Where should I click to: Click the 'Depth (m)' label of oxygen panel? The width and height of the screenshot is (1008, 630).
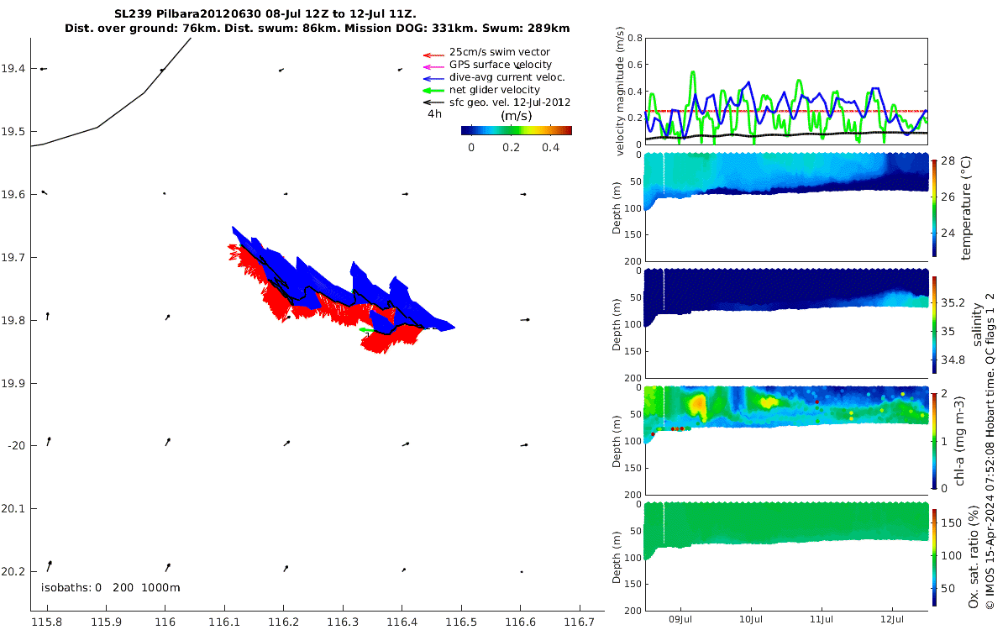617,556
